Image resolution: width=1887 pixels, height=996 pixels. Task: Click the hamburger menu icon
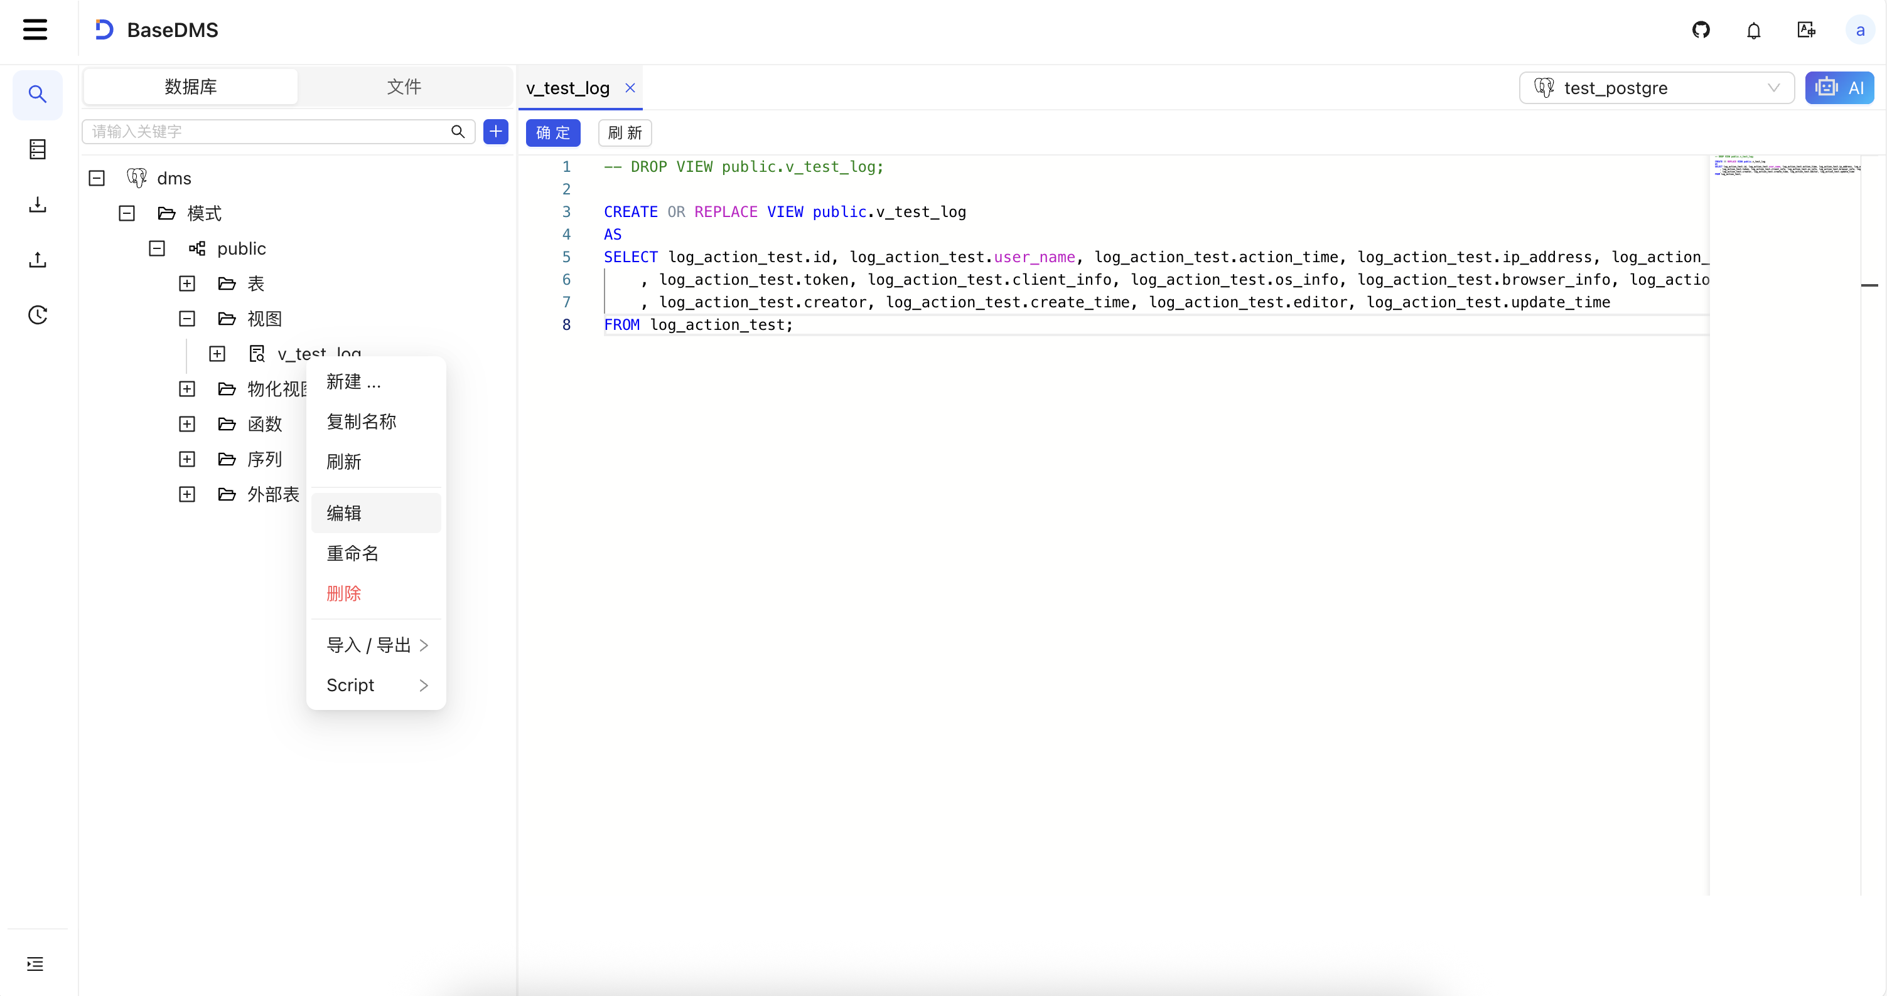[35, 30]
